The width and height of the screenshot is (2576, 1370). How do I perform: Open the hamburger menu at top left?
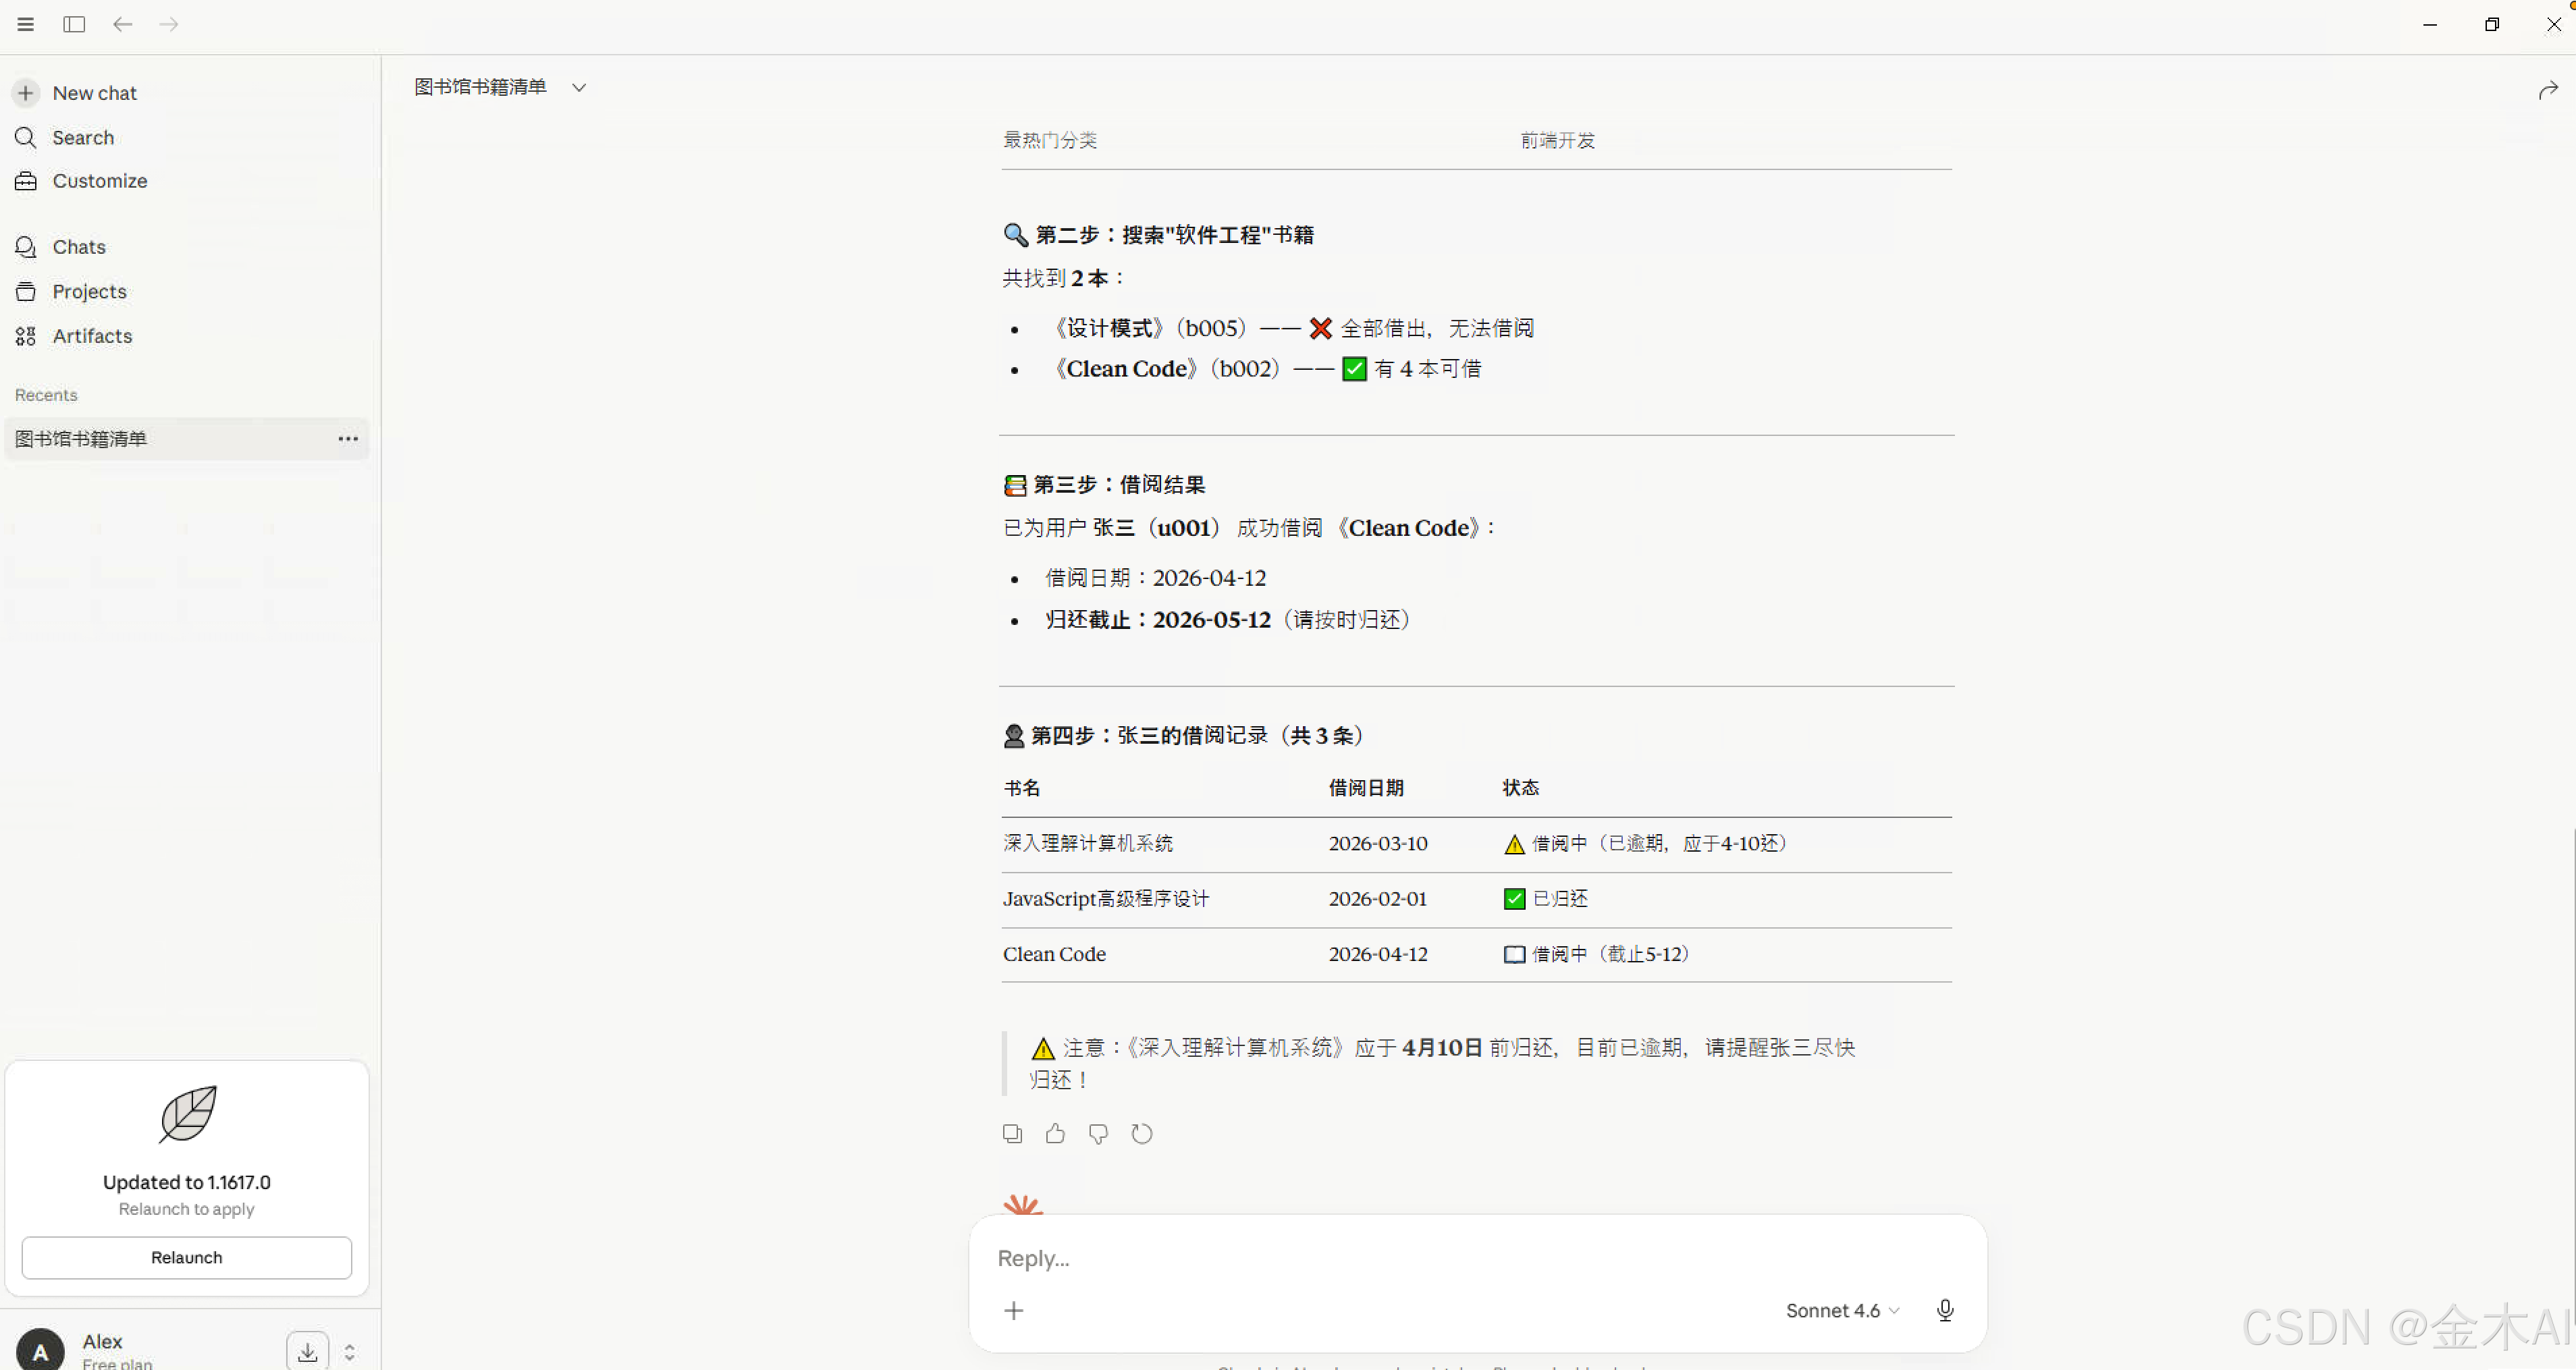26,24
